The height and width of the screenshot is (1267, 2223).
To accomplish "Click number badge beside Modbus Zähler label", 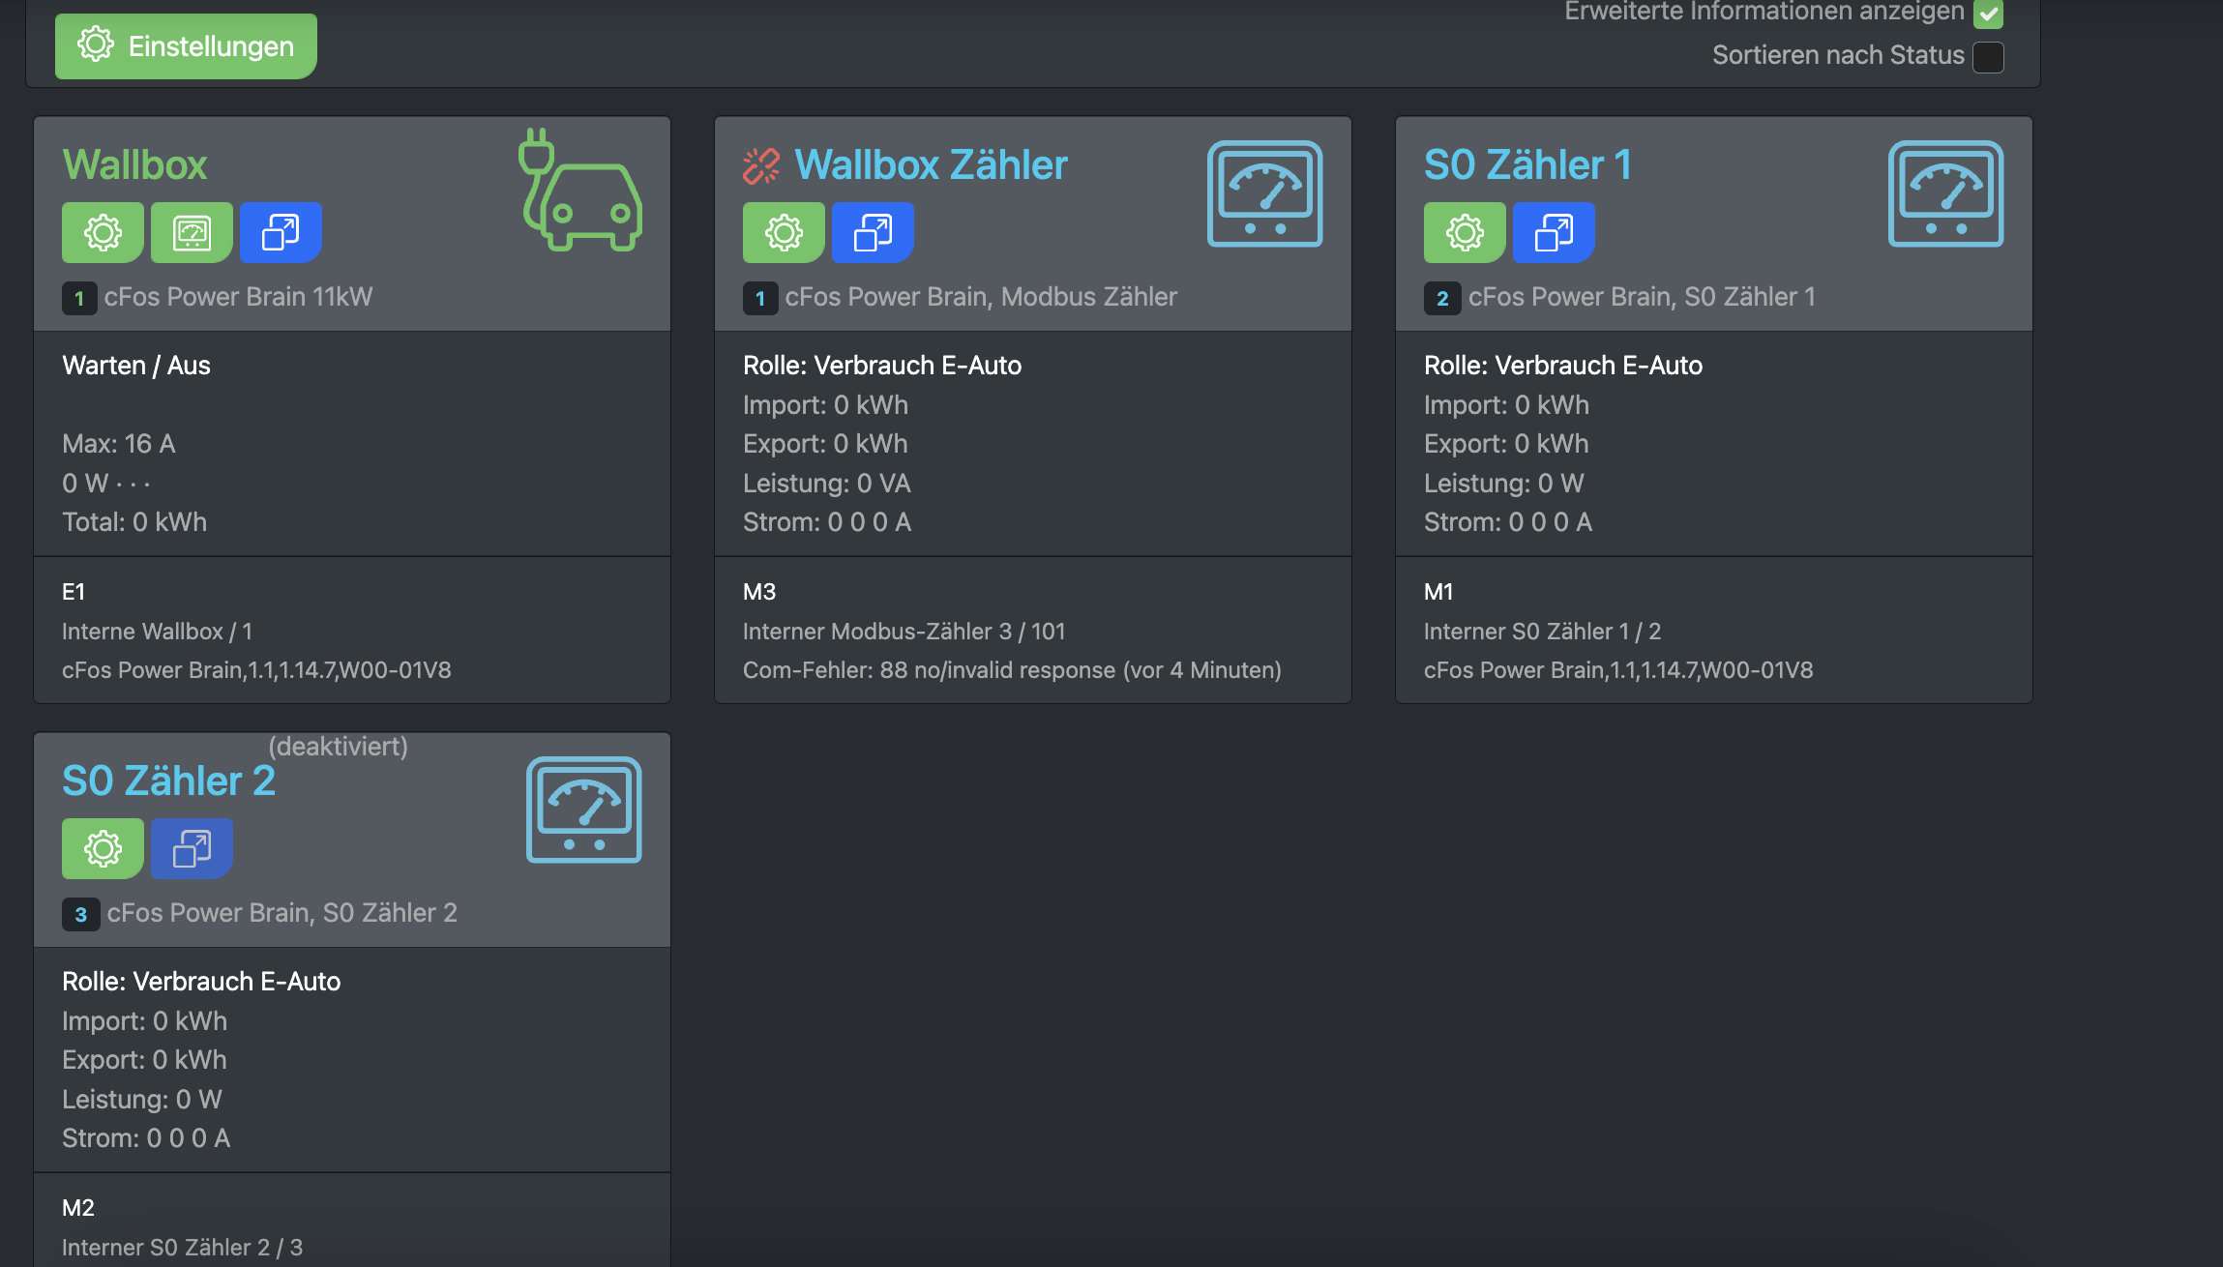I will pos(760,298).
